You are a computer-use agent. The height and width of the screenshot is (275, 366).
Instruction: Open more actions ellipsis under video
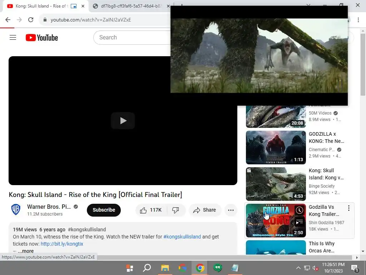coord(231,210)
